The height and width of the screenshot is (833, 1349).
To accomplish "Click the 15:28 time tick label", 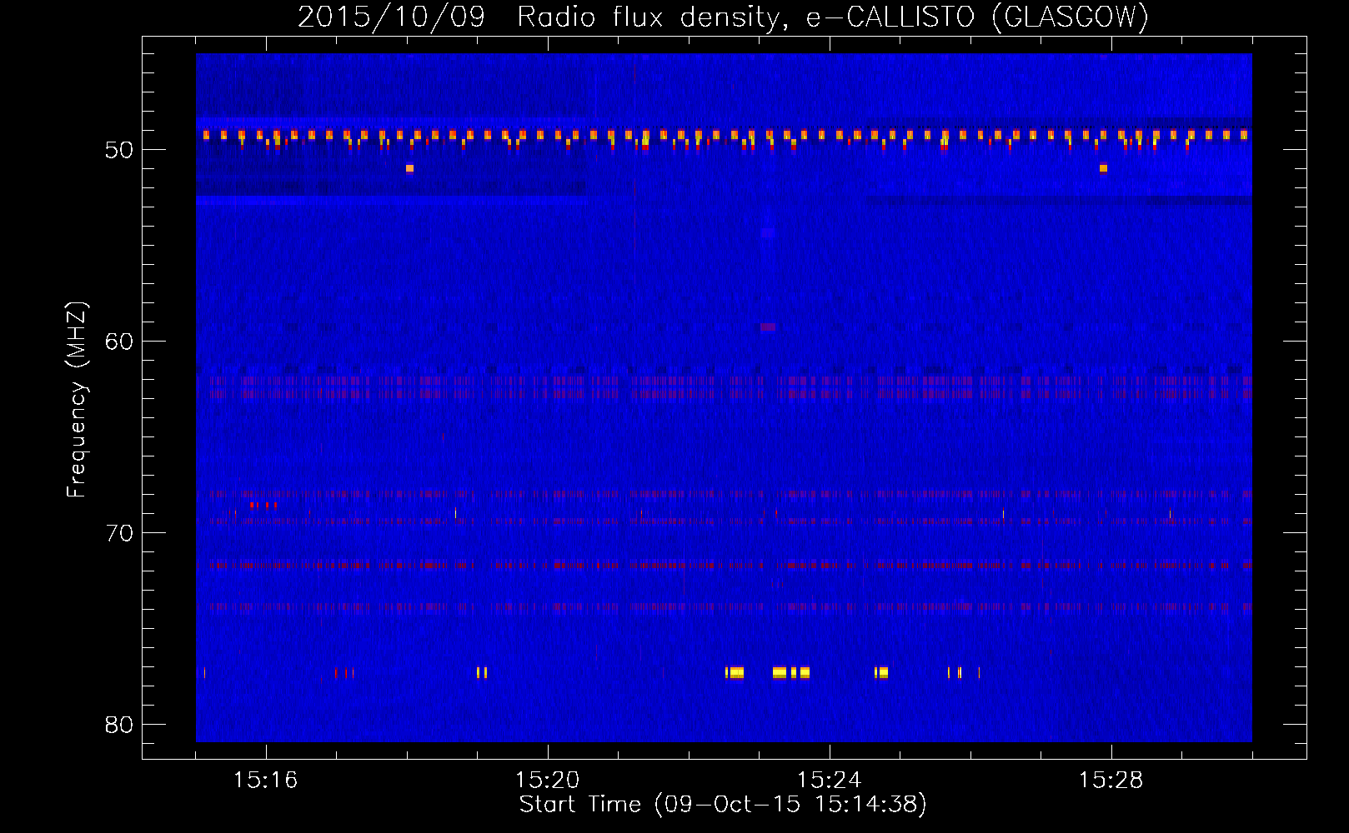I will click(x=1111, y=781).
